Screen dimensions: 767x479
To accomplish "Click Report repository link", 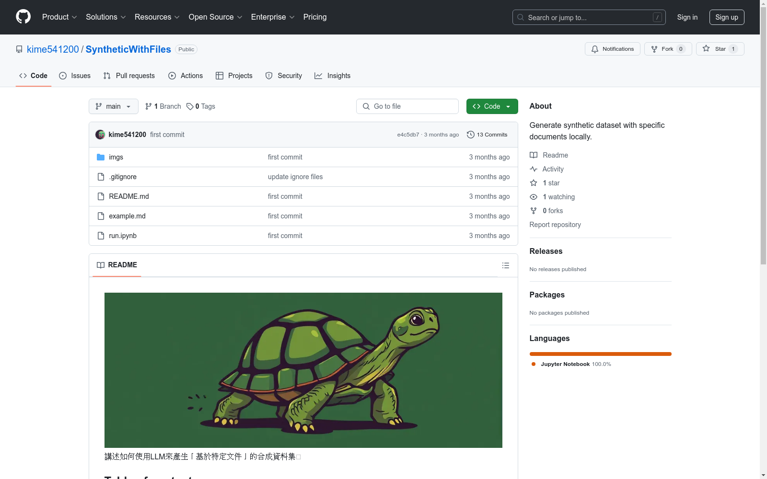I will click(x=555, y=225).
